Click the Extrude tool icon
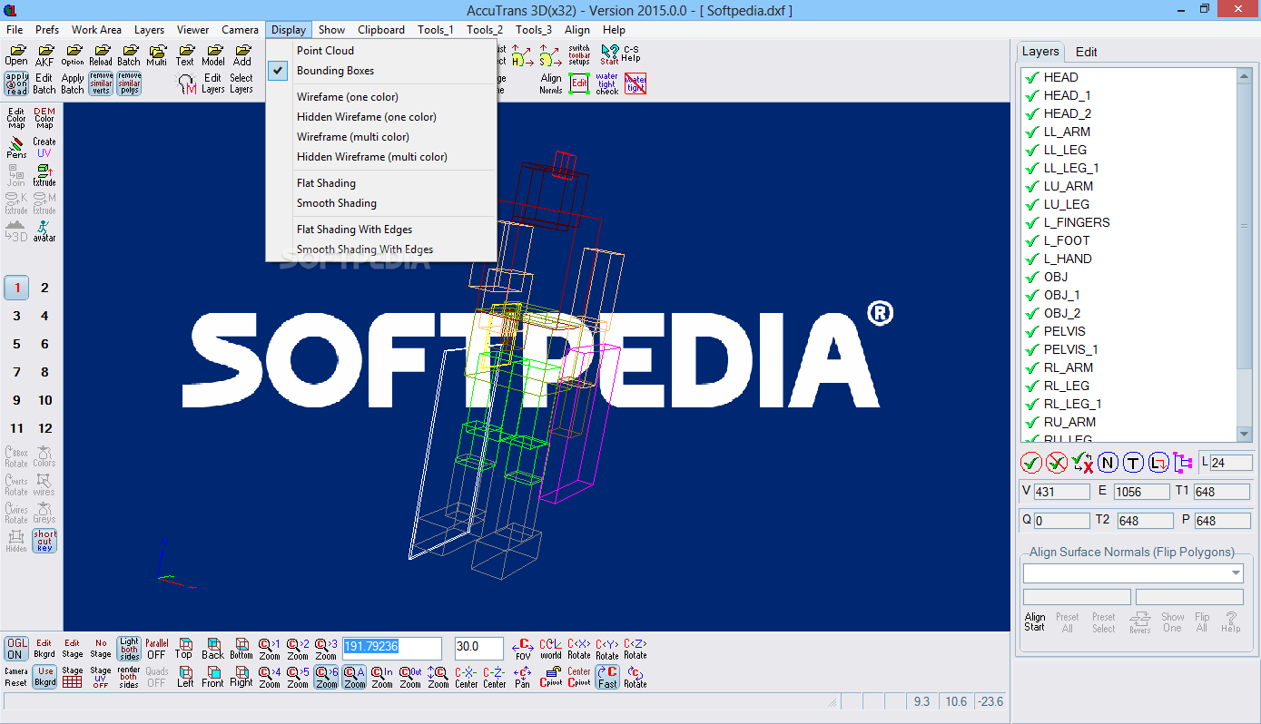The image size is (1261, 724). pos(44,176)
